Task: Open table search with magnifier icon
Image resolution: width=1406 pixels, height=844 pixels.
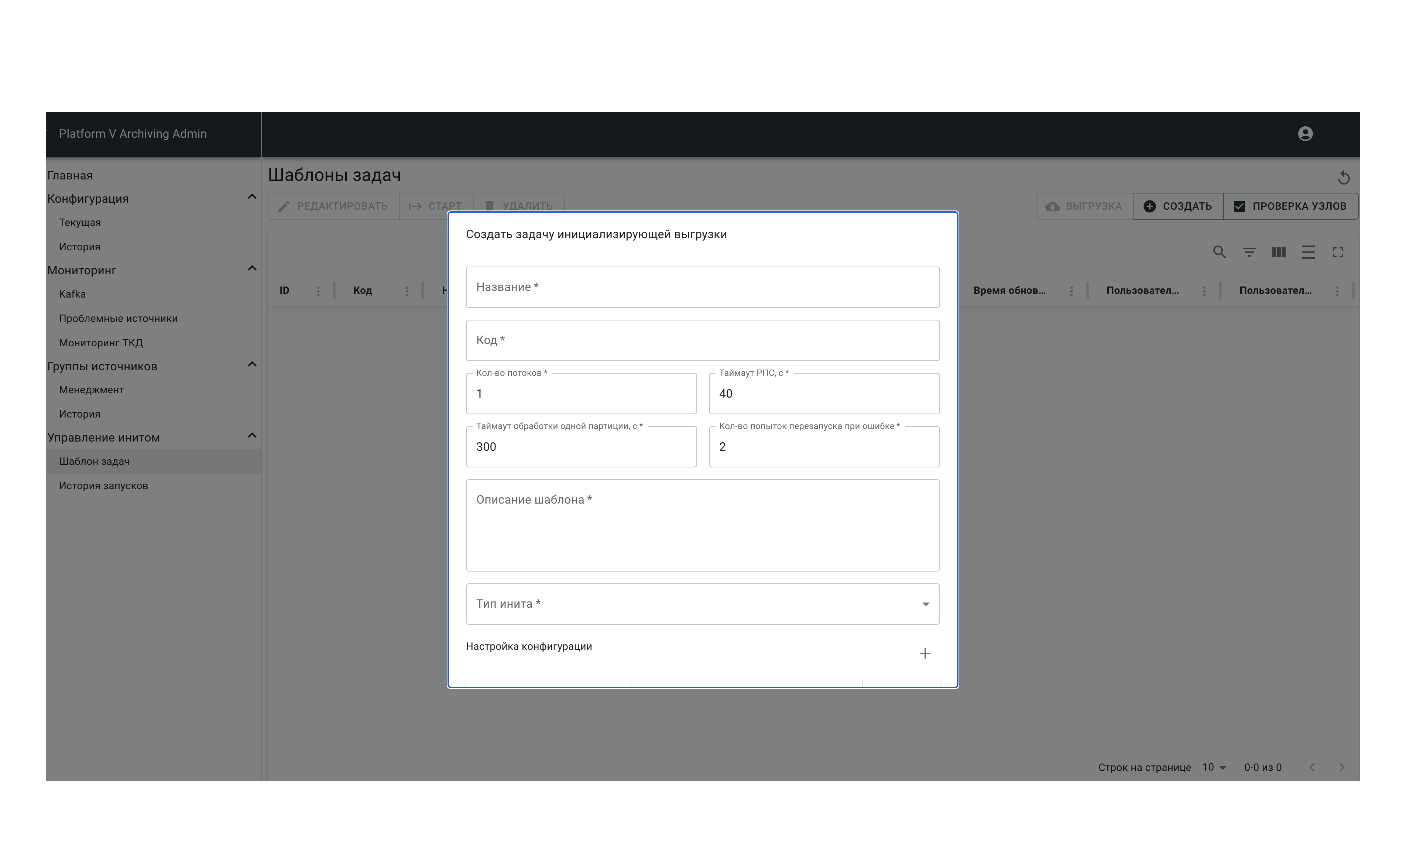Action: coord(1219,252)
